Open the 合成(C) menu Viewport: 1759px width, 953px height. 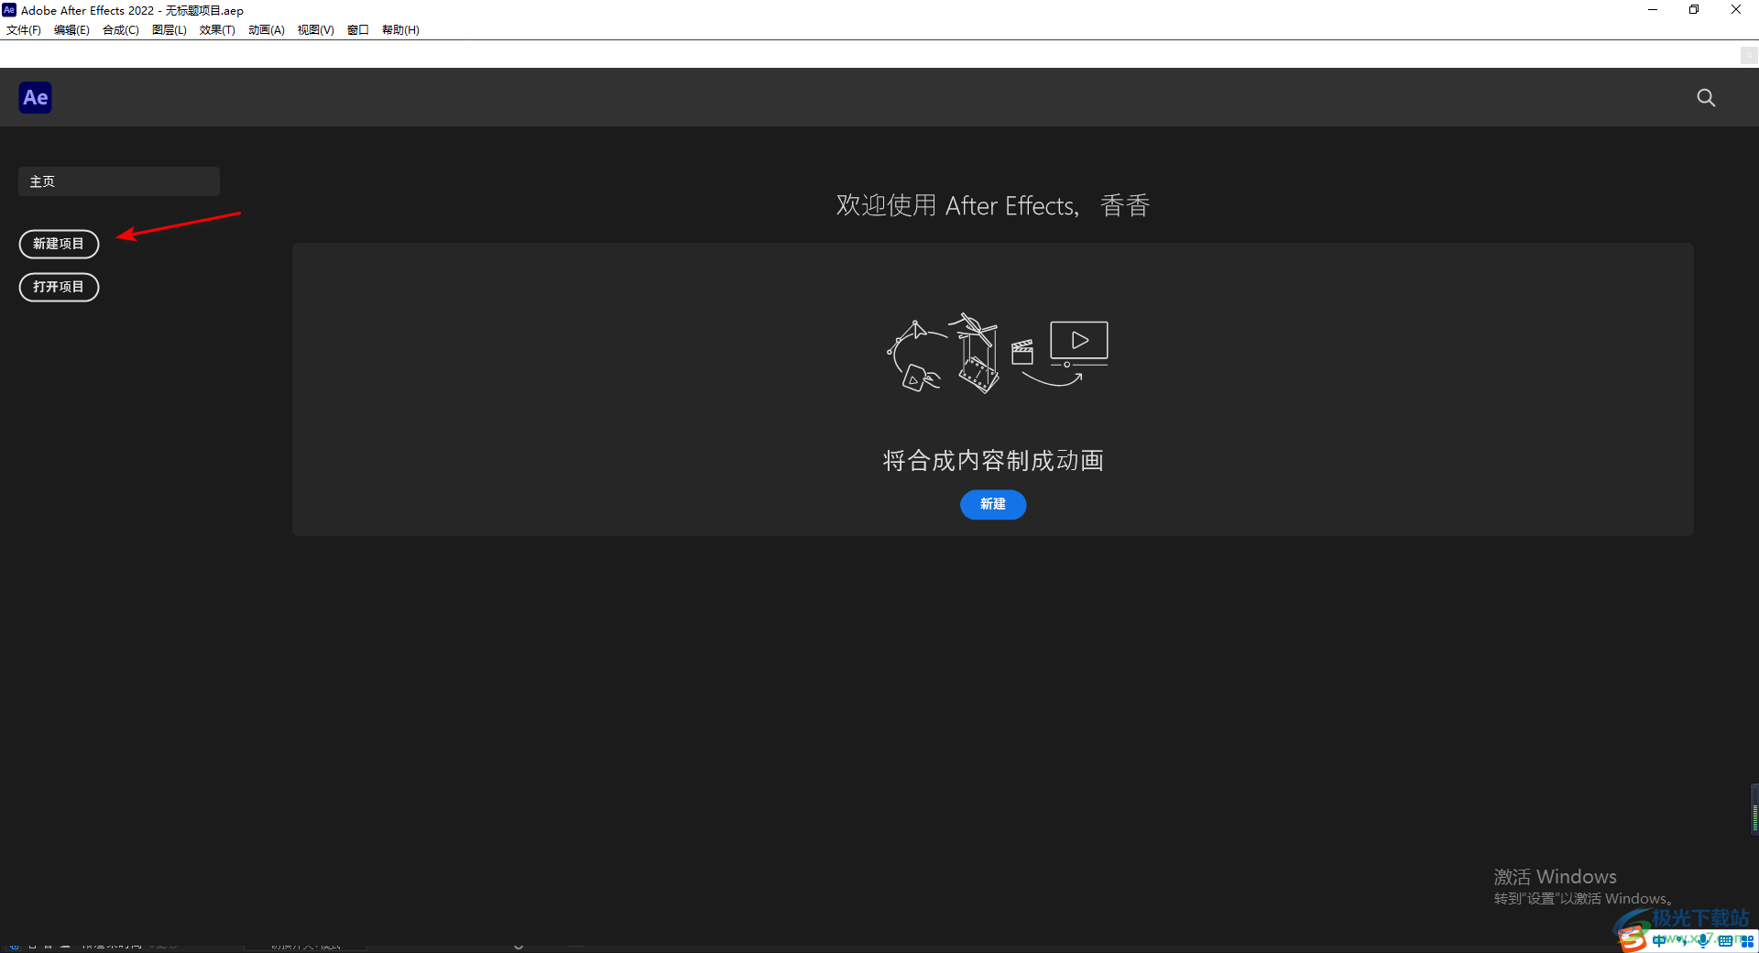[121, 30]
